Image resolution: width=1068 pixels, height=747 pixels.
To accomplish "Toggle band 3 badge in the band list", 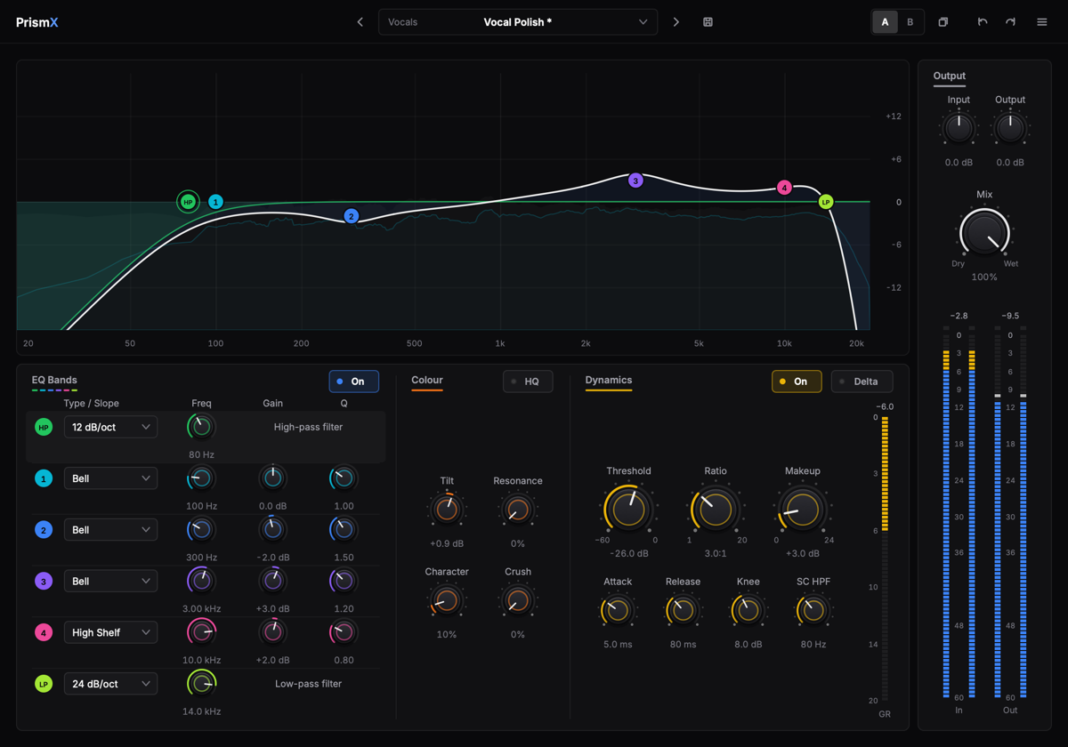I will pos(44,581).
